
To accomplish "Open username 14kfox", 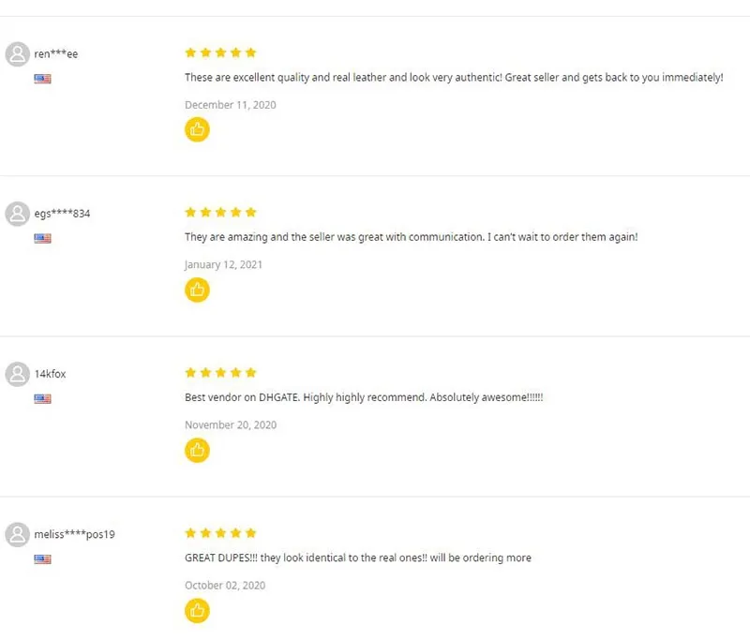I will coord(51,374).
